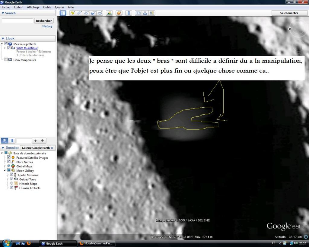Viewport: 309px width, 247px height.
Task: Click the Moon Gallery layer icon
Action: (13, 170)
